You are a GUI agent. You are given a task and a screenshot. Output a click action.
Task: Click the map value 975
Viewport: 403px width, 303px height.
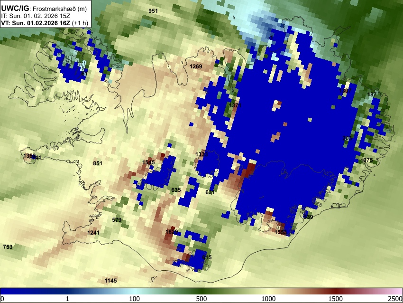tap(368, 160)
